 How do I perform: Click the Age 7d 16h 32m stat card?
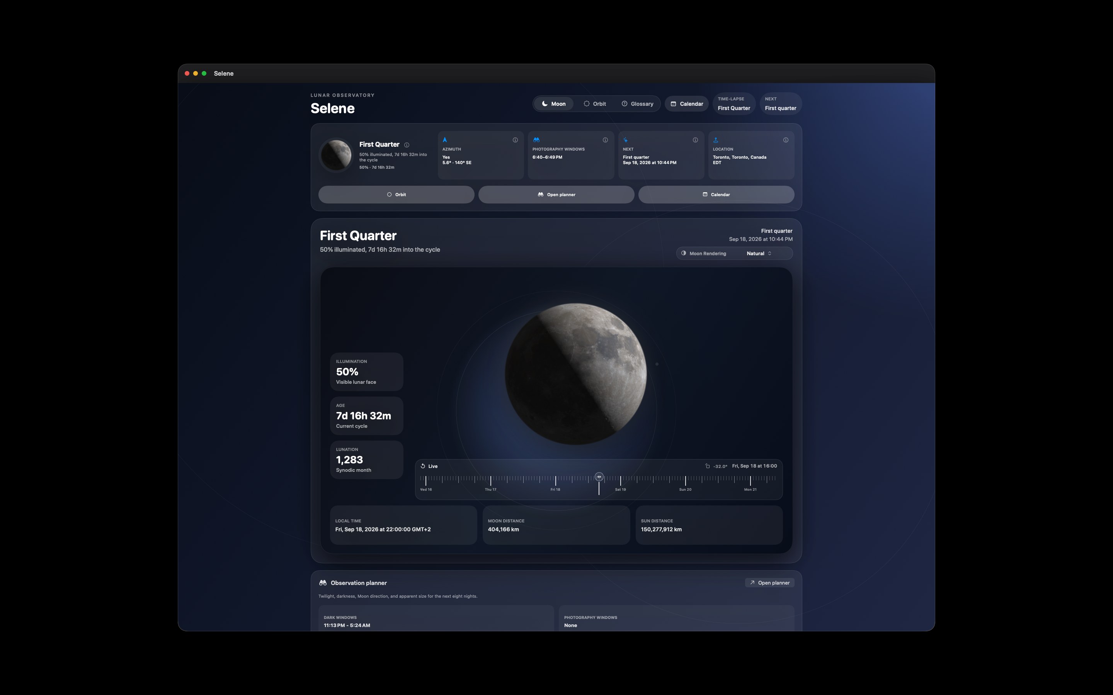pos(366,416)
